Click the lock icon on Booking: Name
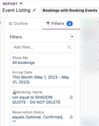The image size is (99, 126). tap(14, 92)
